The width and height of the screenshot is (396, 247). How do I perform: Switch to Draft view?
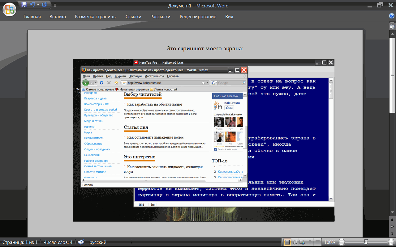(317, 242)
